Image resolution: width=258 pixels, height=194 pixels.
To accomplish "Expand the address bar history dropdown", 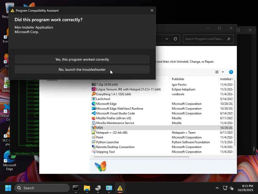I will click(x=167, y=39).
